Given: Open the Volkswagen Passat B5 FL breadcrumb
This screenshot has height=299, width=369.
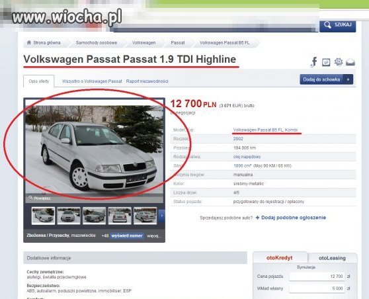Looking at the screenshot, I should (x=225, y=43).
